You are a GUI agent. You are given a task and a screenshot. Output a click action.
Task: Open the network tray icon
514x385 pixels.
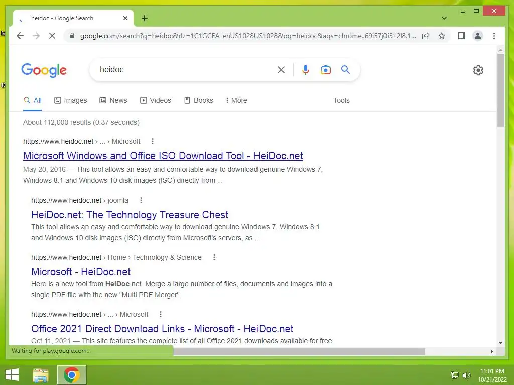click(455, 375)
